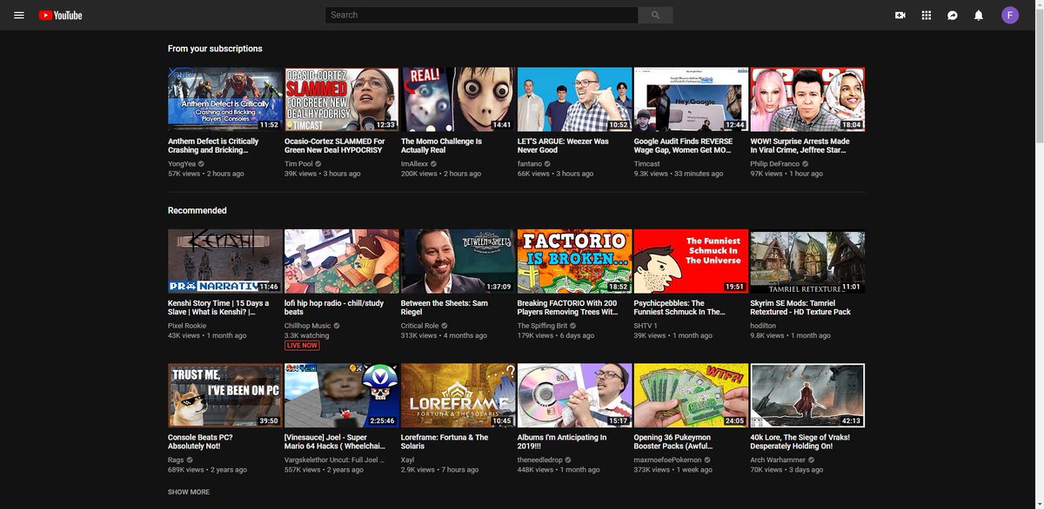Open Albums I'm Anticipating thumbnail
The height and width of the screenshot is (509, 1044).
coord(574,395)
